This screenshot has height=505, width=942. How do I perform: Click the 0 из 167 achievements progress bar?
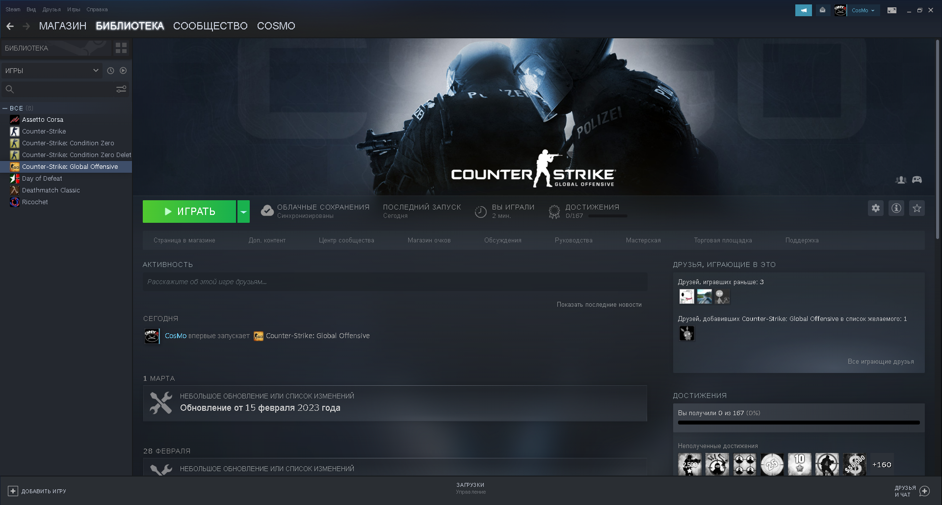tap(799, 423)
